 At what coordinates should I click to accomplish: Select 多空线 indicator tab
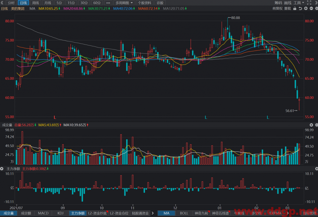click(x=257, y=213)
